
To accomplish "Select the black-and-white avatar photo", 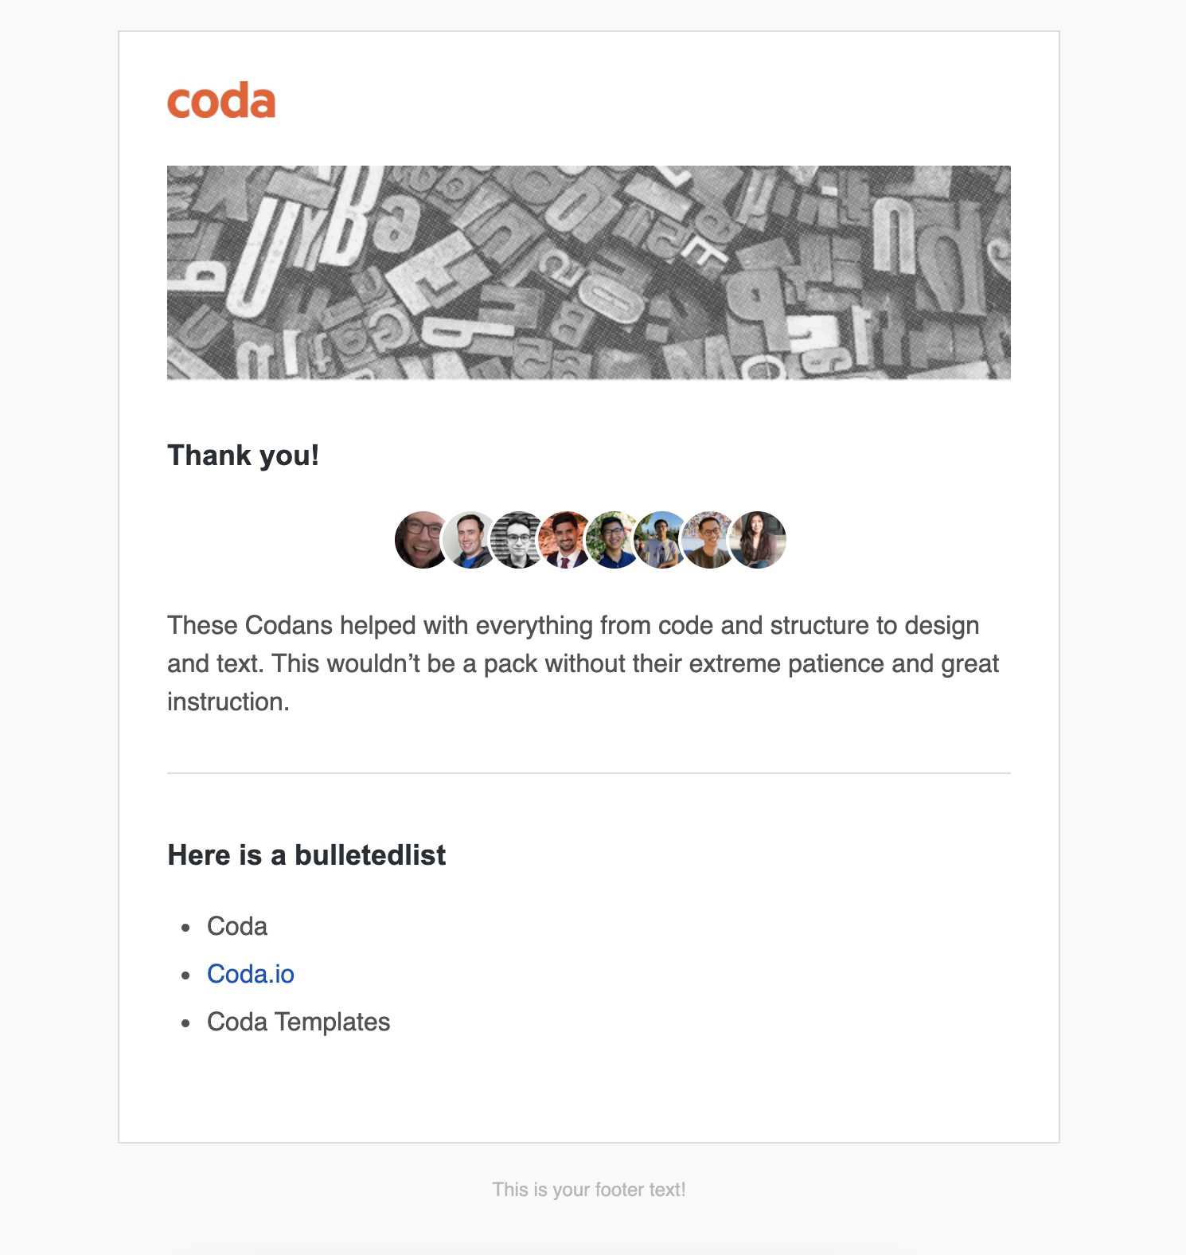I will pos(518,540).
